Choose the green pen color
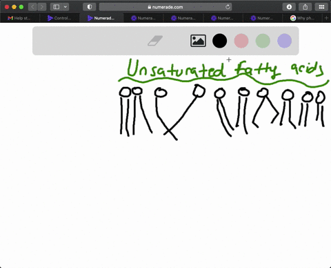 (263, 41)
